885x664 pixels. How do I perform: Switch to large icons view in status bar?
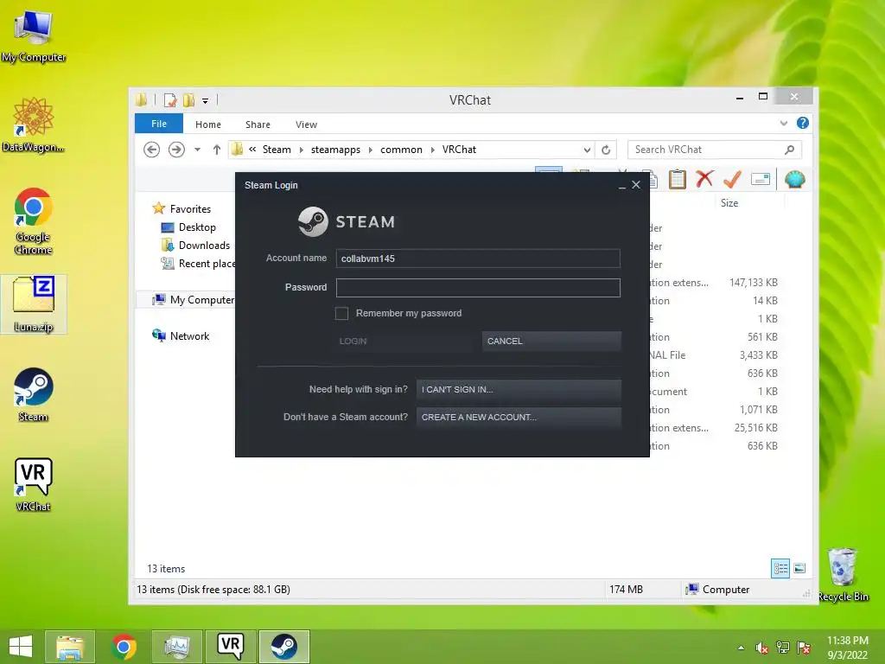click(799, 568)
